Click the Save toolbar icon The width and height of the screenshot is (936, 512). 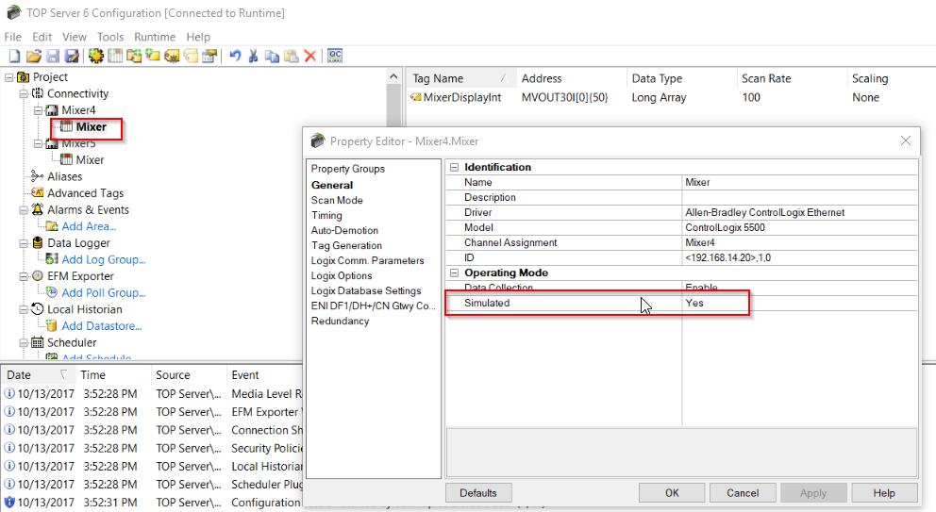53,56
